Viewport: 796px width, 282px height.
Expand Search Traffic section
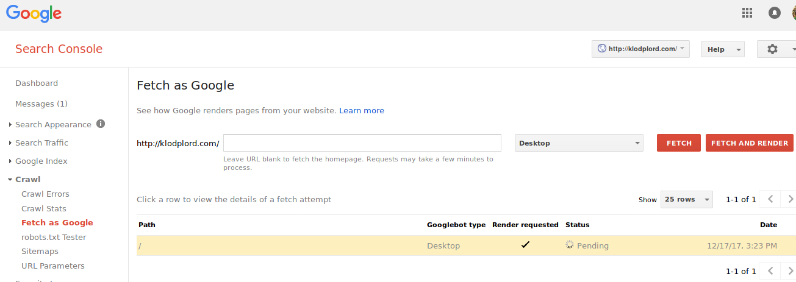pyautogui.click(x=11, y=143)
